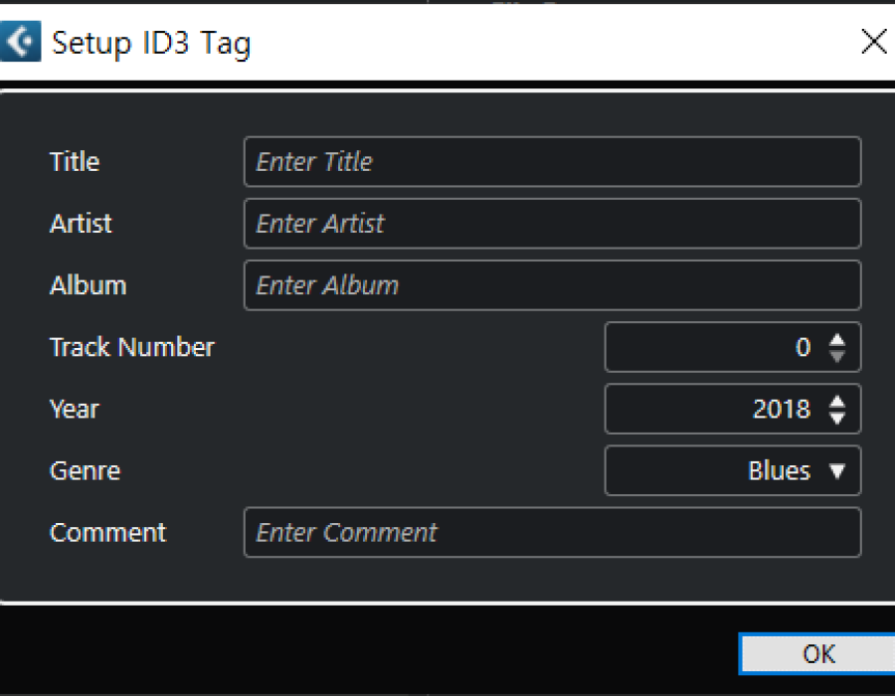Screen dimensions: 895x696
Task: Click the Enter Artist input field
Action: (552, 223)
